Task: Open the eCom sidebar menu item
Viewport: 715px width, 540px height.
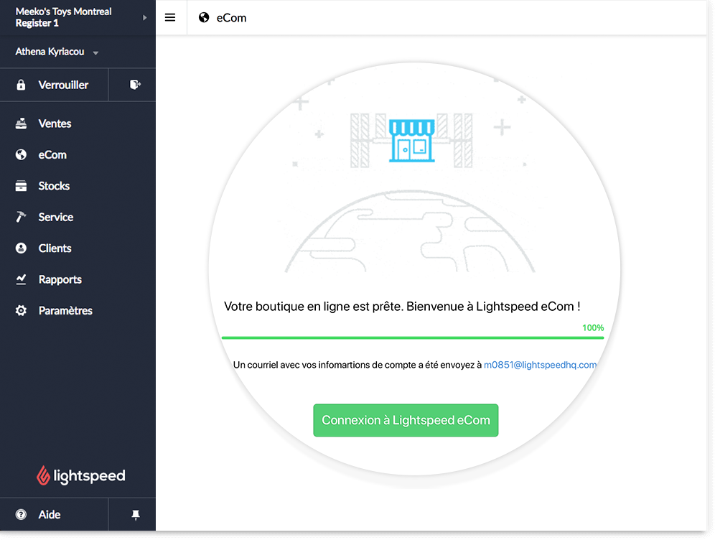Action: click(52, 155)
